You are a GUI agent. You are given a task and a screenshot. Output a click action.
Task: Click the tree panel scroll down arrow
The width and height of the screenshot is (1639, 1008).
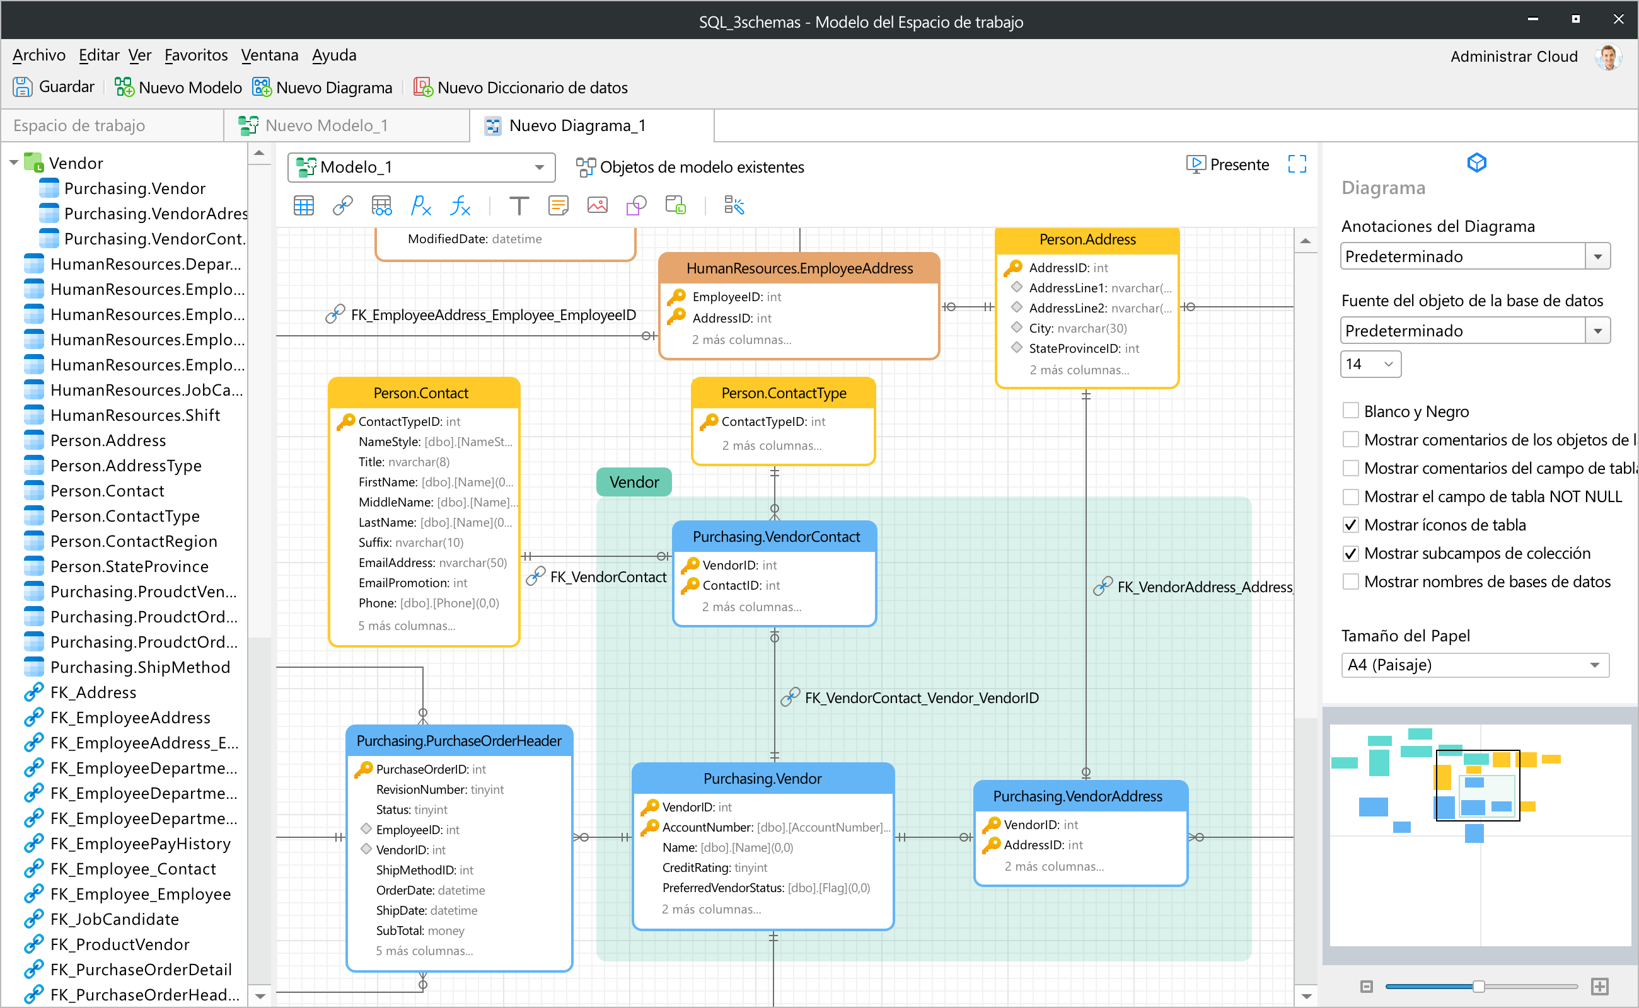pyautogui.click(x=260, y=996)
